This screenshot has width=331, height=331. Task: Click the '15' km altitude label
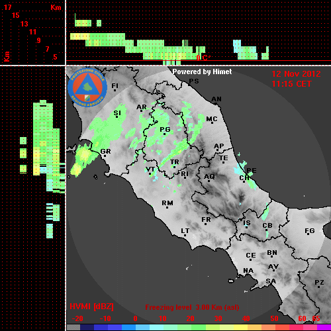(x=16, y=15)
